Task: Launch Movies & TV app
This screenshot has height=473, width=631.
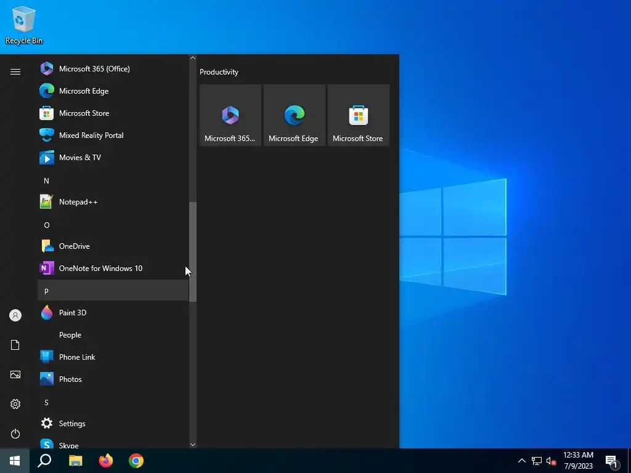Action: tap(113, 157)
